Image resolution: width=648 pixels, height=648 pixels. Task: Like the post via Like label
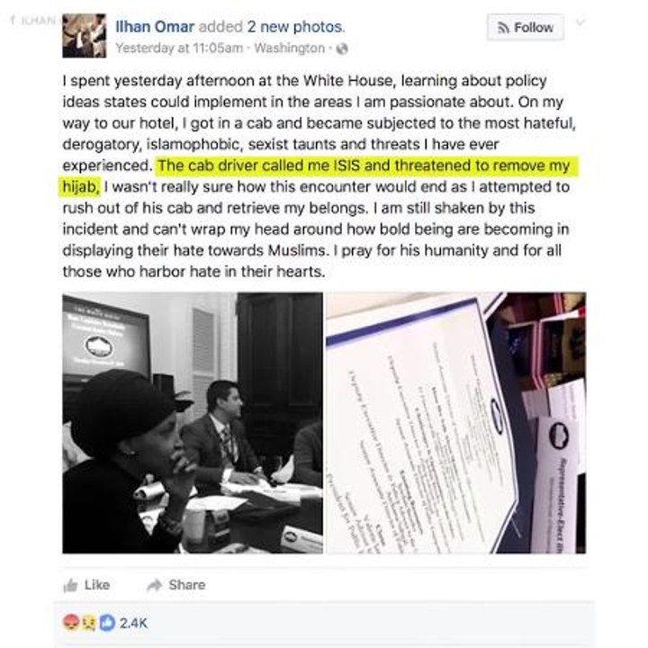(x=97, y=585)
